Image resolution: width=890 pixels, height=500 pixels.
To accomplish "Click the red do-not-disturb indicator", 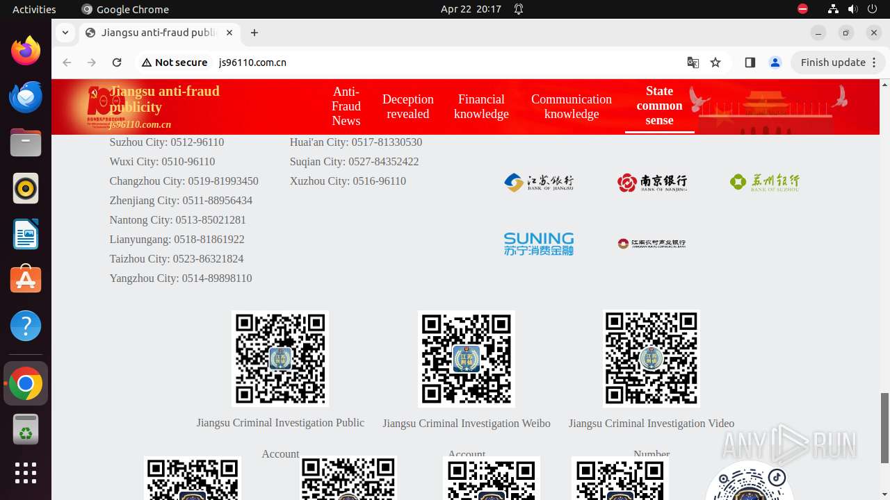I will 802,9.
